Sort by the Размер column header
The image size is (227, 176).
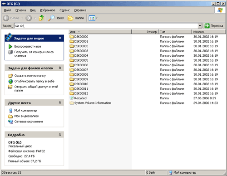145,32
